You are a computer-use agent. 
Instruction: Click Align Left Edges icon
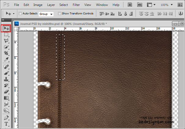[120, 14]
